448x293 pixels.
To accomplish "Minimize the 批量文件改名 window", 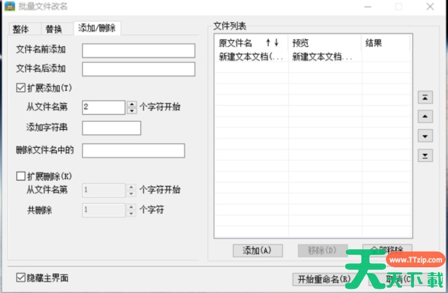I will pos(368,7).
